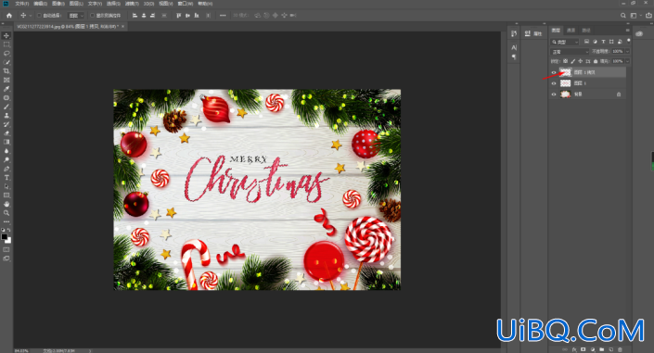Open the more align options ellipsis
The width and height of the screenshot is (654, 353).
coord(223,16)
